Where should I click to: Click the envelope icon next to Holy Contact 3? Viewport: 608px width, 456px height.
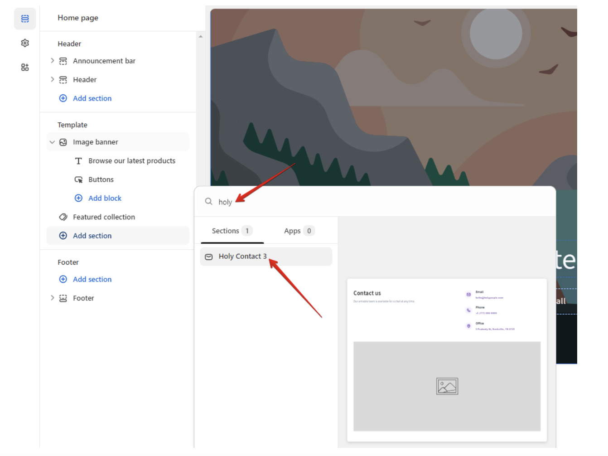[209, 257]
